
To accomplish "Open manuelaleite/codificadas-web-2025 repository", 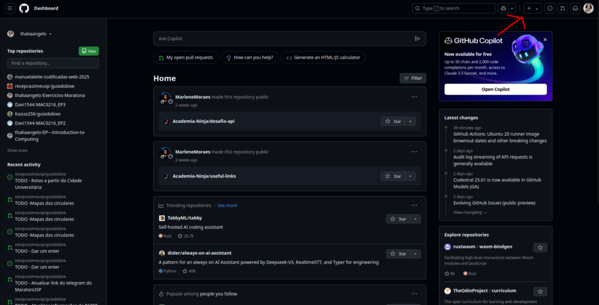I will (52, 77).
